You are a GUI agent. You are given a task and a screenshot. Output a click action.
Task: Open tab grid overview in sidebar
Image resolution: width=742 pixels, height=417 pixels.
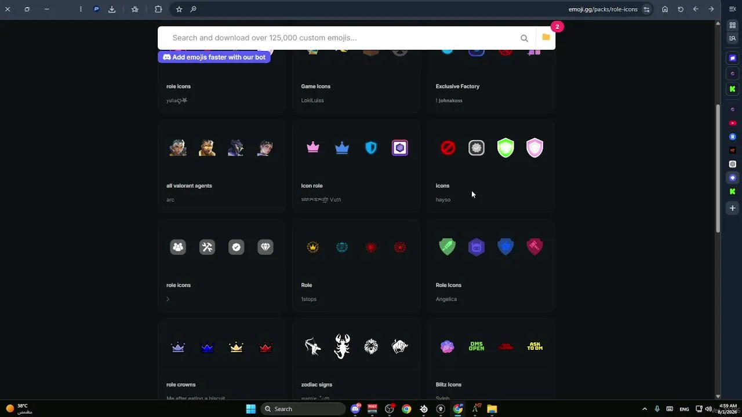point(733,25)
